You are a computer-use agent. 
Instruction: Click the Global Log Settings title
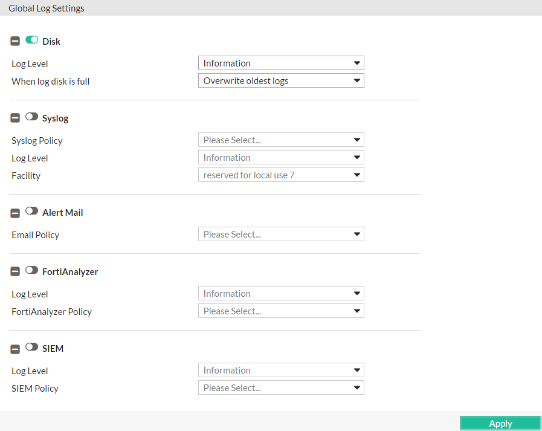(x=47, y=8)
